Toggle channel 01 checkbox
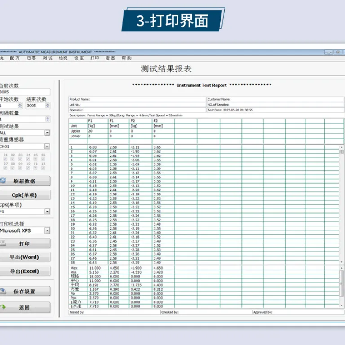345x345 pixels. (5, 159)
